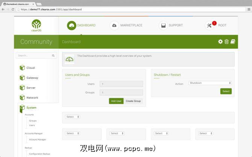Open the Dashboard gauge icon
This screenshot has height=157, width=252.
click(71, 25)
